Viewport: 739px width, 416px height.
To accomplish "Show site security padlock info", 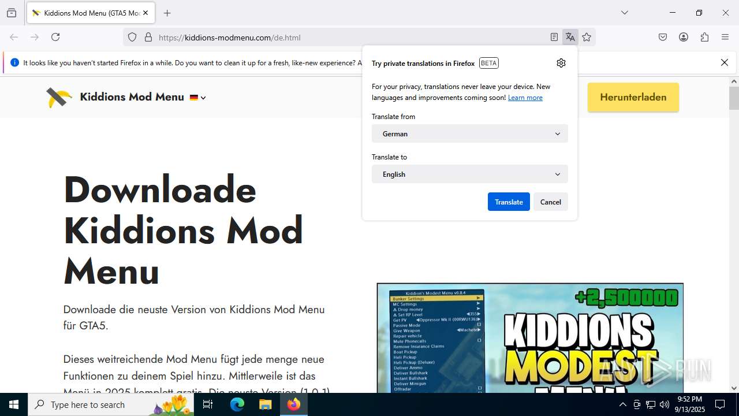I will 148,38.
